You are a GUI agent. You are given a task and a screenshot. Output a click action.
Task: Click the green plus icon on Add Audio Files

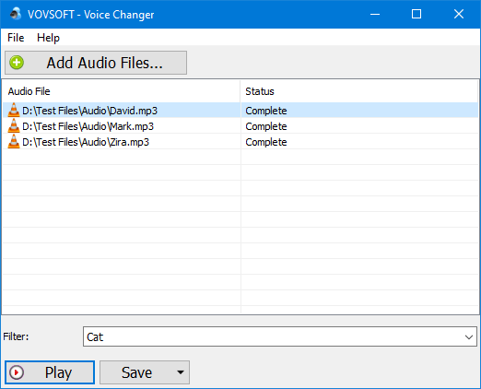[17, 63]
